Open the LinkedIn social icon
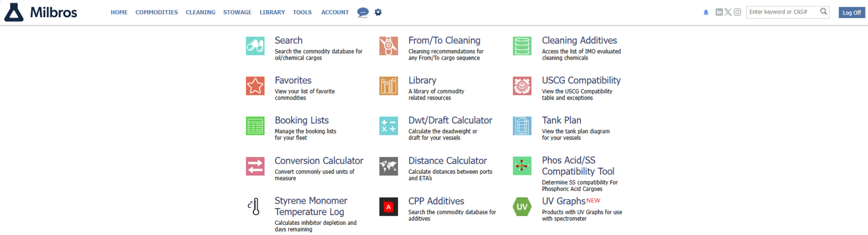 pos(719,12)
